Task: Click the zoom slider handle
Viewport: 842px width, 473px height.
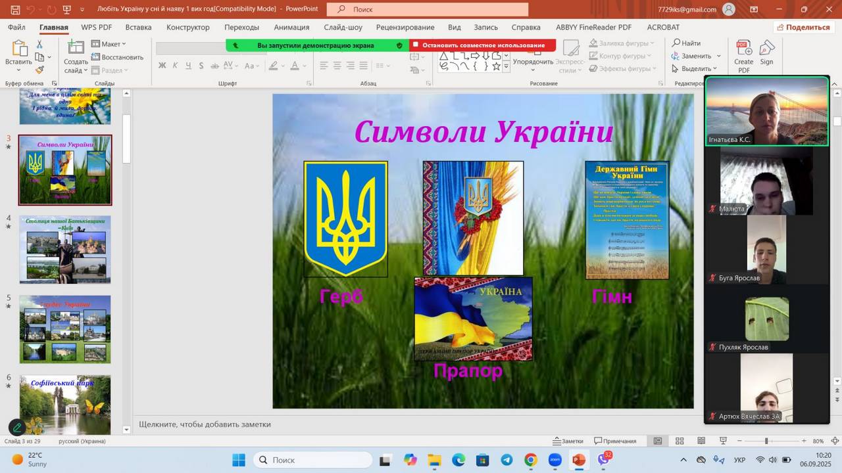Action: pyautogui.click(x=766, y=441)
